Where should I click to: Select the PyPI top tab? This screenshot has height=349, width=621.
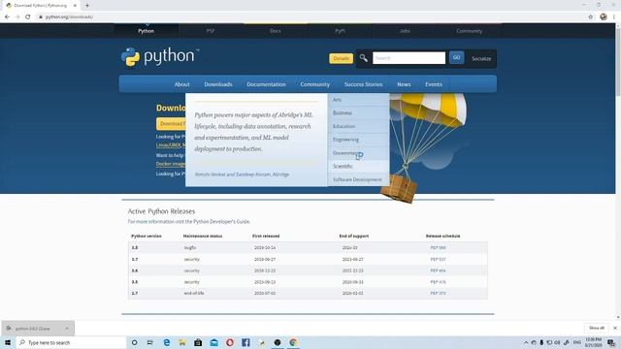[x=340, y=31]
